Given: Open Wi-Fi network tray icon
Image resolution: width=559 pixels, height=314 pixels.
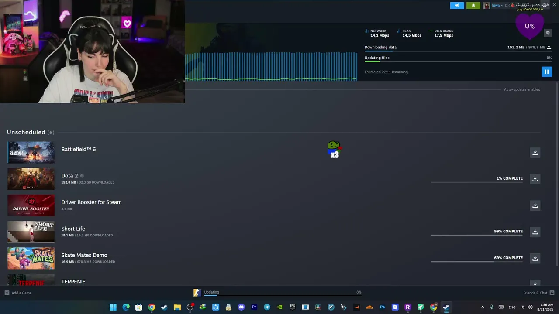Looking at the screenshot, I should coord(523,307).
